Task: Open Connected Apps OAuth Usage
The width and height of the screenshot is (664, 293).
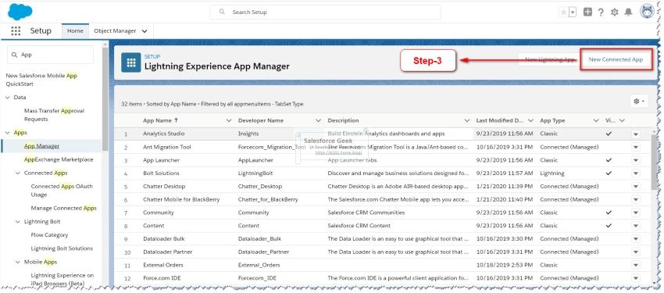Action: pos(62,191)
